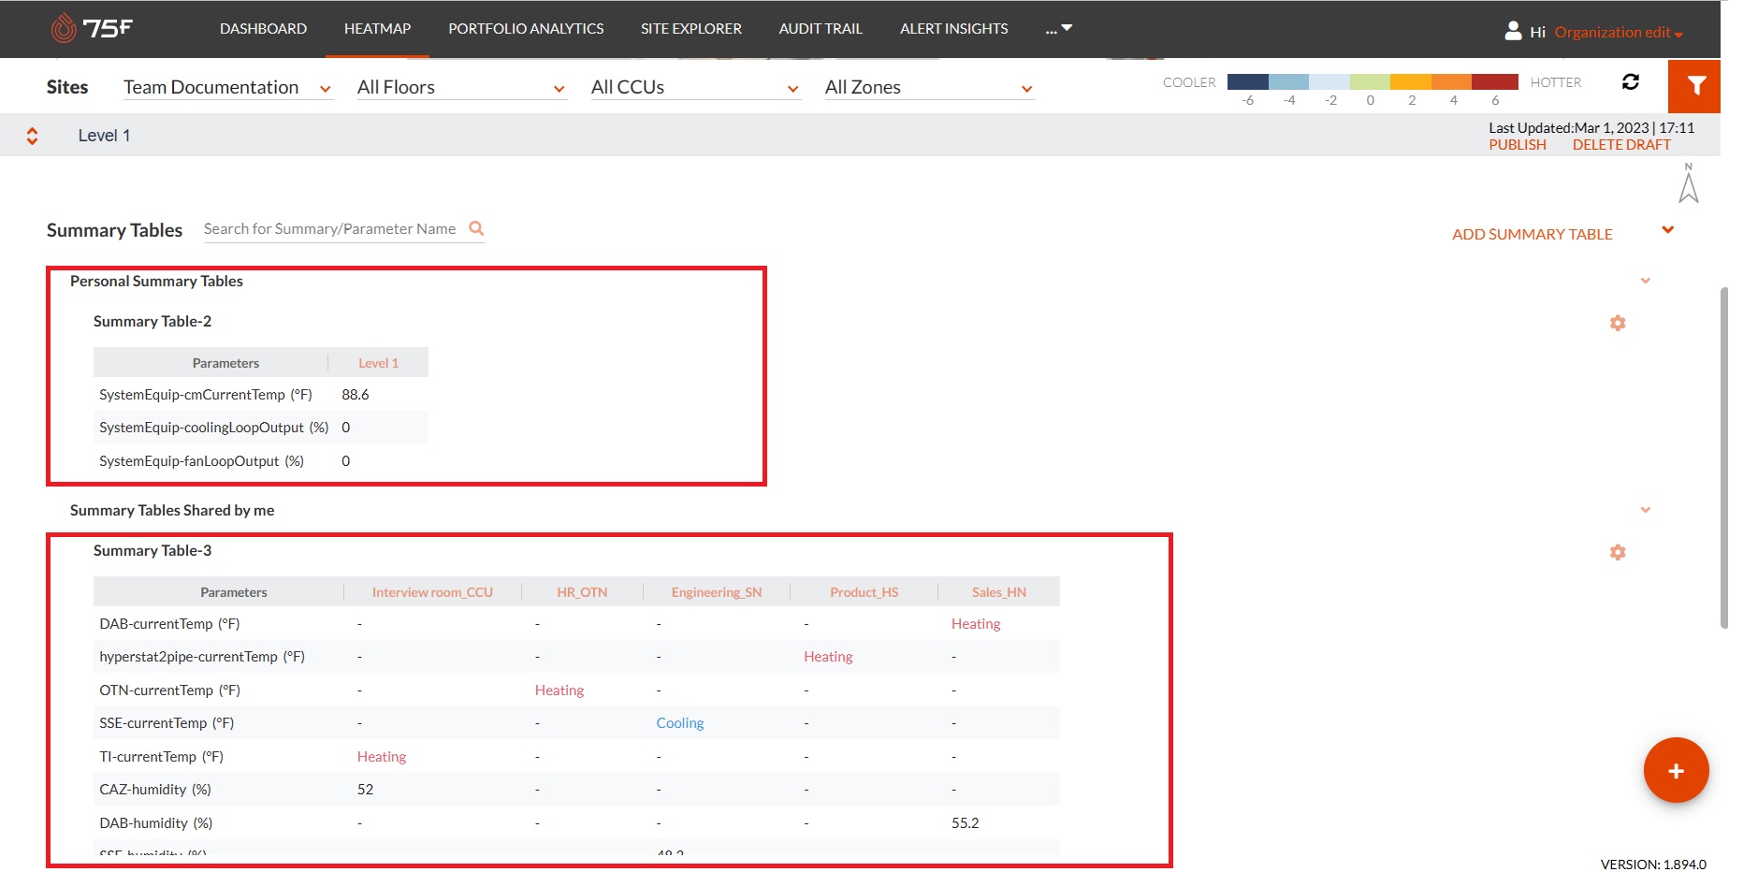Open settings gear for Summary Table-2

click(x=1617, y=323)
